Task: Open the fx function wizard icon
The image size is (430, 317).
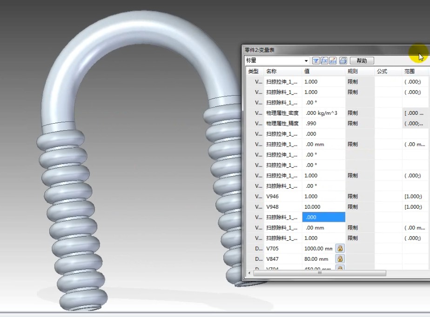Action: coord(324,60)
